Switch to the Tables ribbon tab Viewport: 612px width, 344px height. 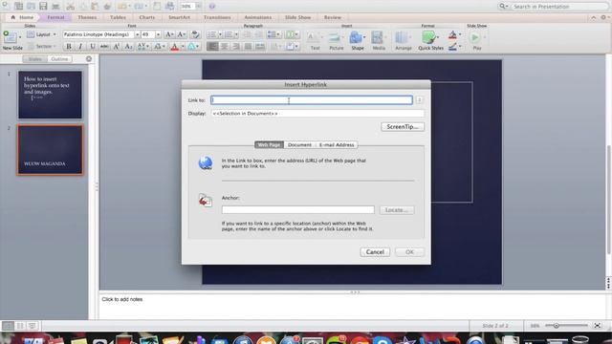tap(118, 17)
